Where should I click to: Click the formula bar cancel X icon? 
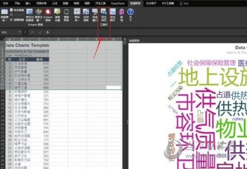tap(32, 32)
